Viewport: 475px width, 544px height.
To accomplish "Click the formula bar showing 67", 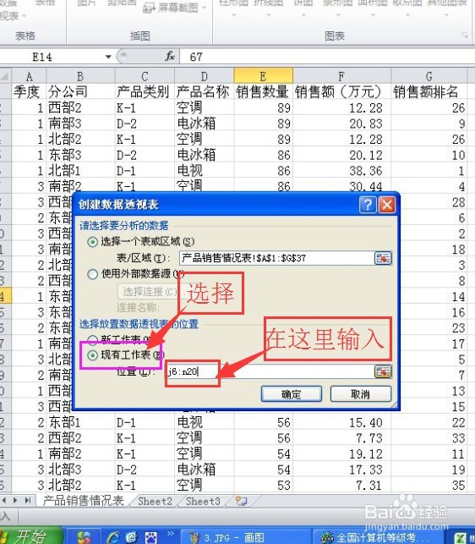I will (327, 57).
